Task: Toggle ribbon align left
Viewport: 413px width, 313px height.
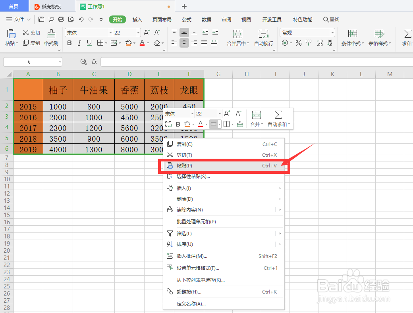Action: tap(174, 42)
